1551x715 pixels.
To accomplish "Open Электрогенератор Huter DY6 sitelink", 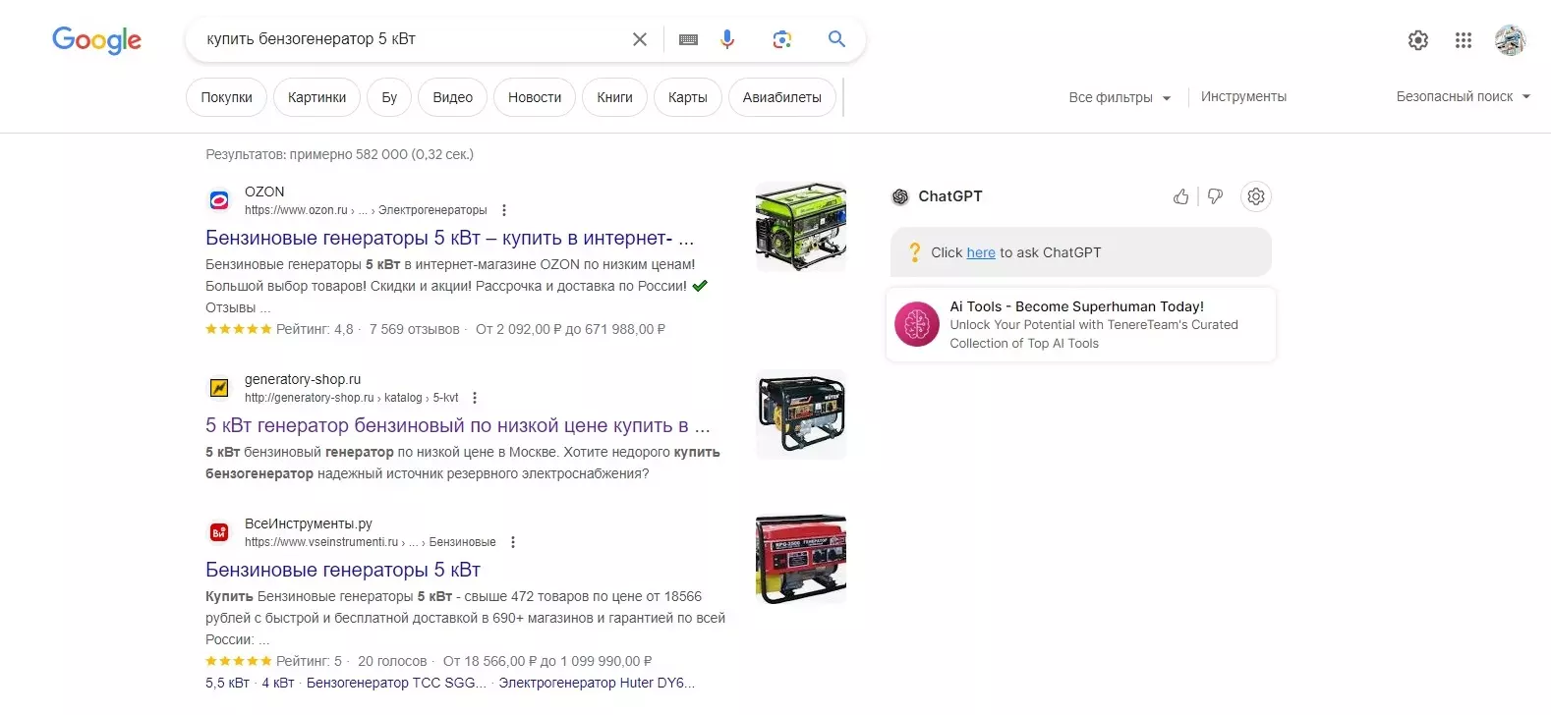I will coord(597,683).
